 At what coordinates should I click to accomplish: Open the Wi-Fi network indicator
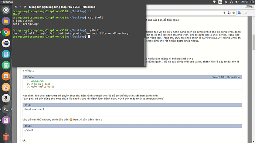pyautogui.click(x=214, y=2)
